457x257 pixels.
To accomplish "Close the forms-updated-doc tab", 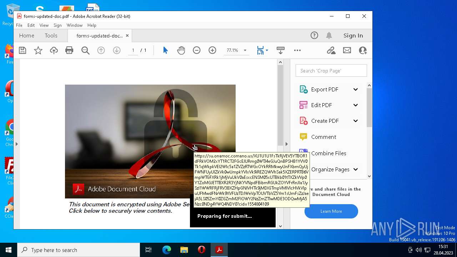I will click(127, 36).
